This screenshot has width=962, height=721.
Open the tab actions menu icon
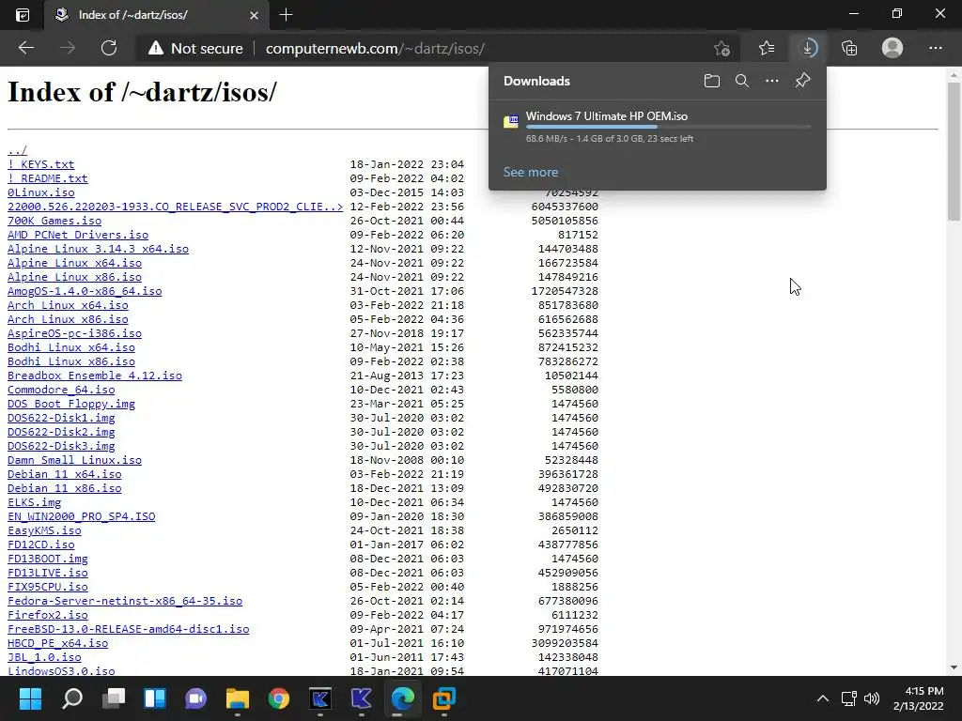tap(23, 15)
